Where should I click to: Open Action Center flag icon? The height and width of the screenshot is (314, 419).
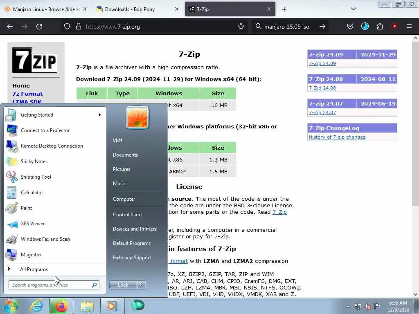[x=377, y=306]
